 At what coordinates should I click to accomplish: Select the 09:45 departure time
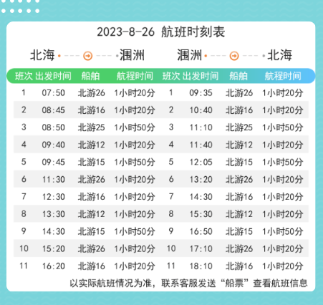[54, 163]
